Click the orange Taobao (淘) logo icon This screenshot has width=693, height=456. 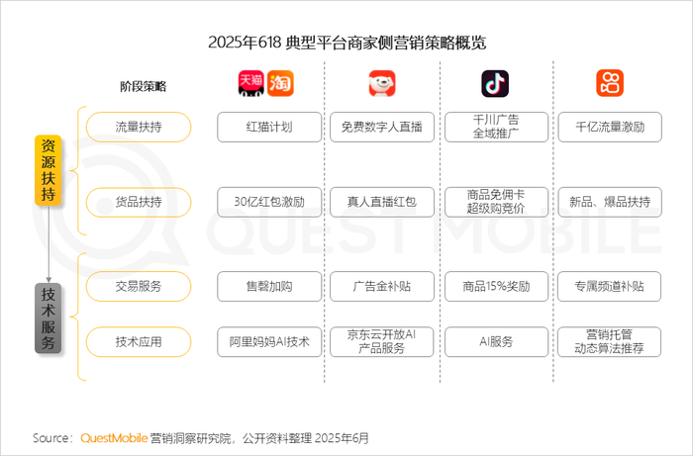point(280,83)
